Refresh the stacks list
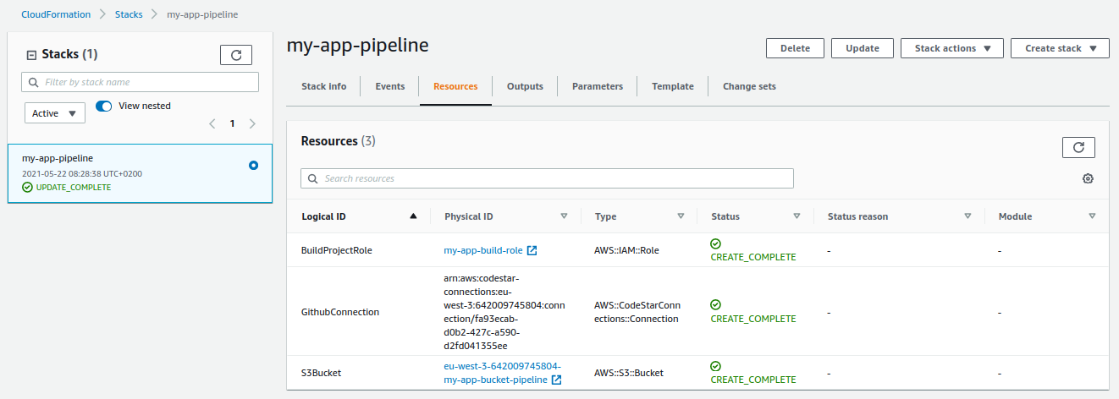 pyautogui.click(x=236, y=55)
